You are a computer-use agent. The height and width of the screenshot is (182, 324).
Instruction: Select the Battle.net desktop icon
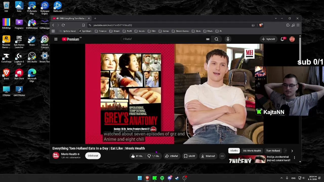point(57,7)
